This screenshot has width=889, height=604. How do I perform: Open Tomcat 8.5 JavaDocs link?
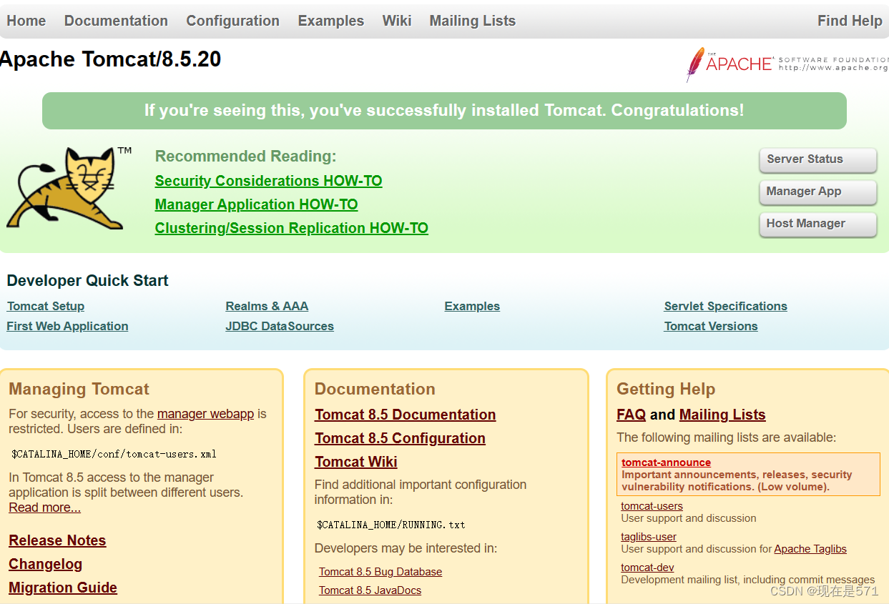pyautogui.click(x=370, y=590)
